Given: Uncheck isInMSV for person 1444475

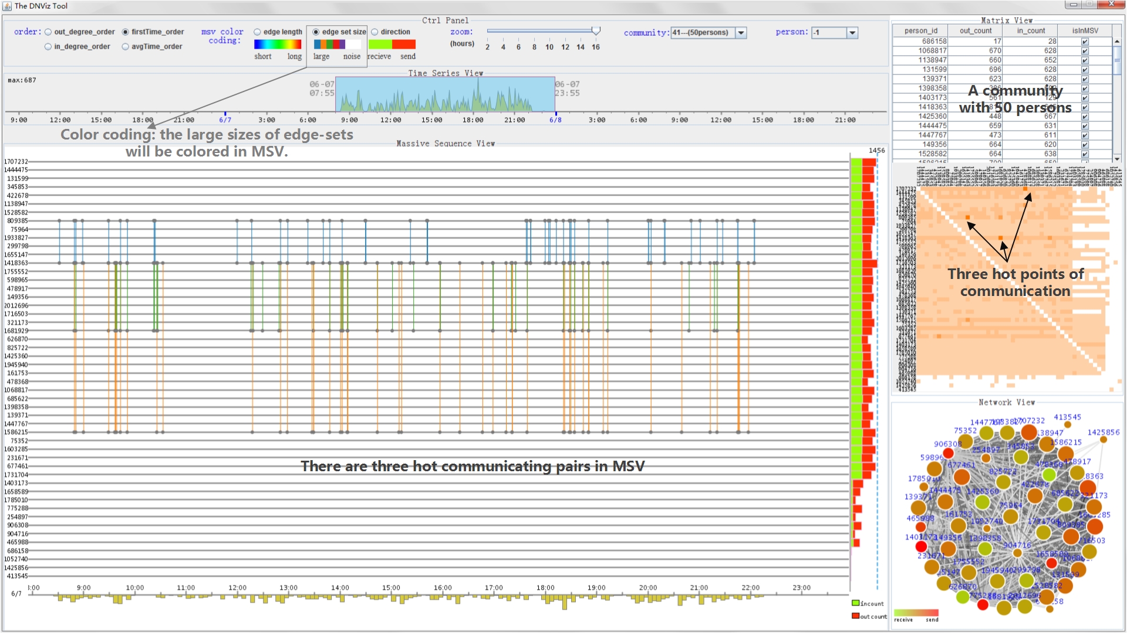Looking at the screenshot, I should [1085, 126].
